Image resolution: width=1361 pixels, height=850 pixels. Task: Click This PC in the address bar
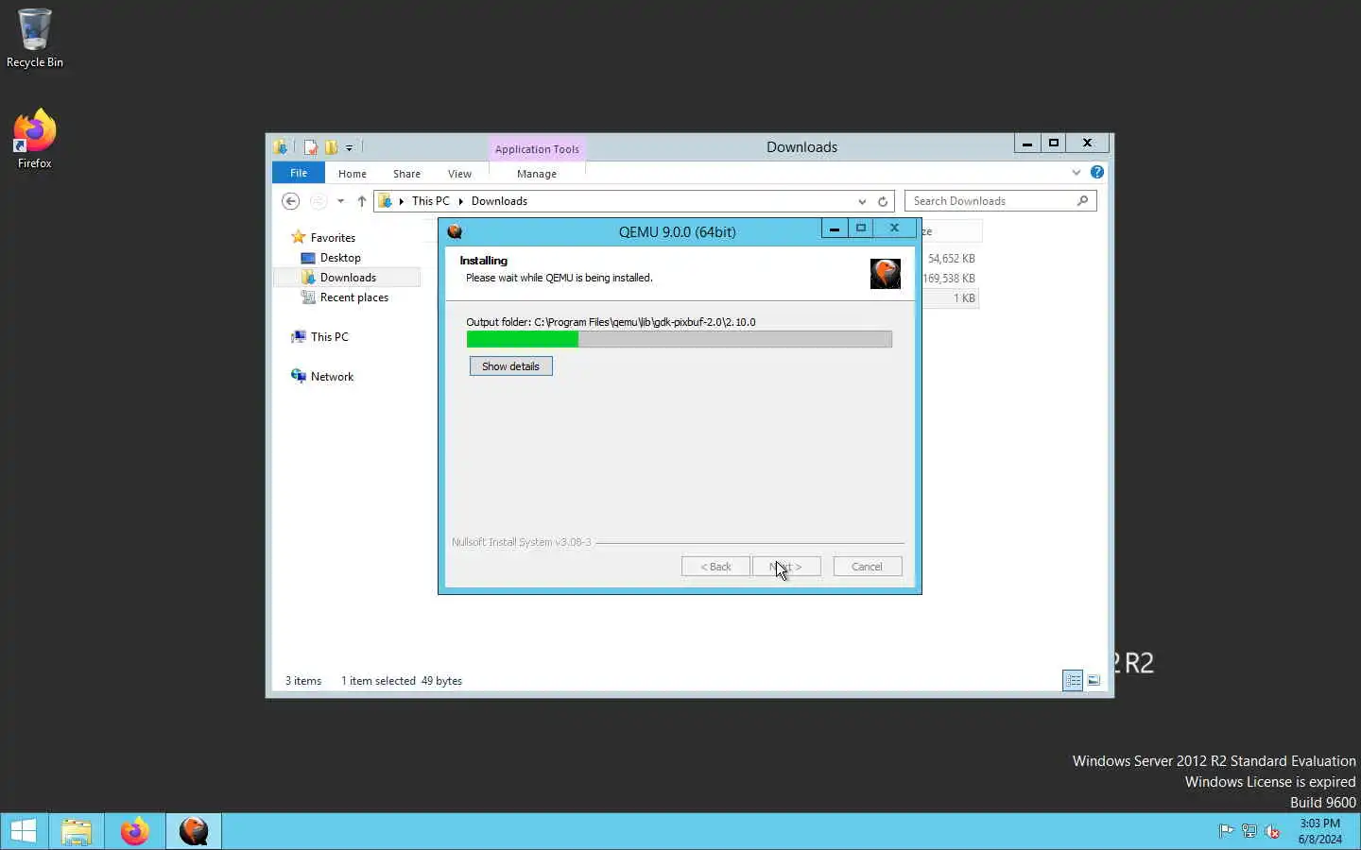coord(430,201)
